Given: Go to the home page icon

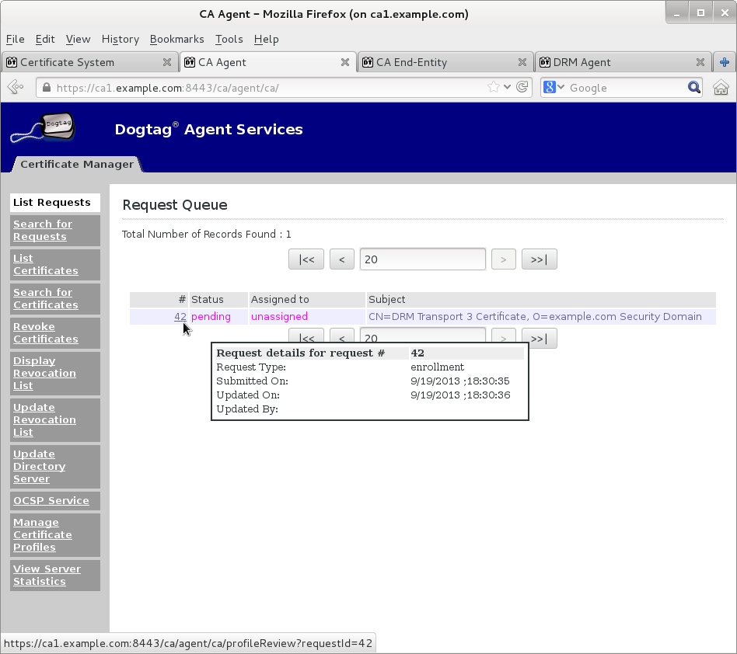Looking at the screenshot, I should click(721, 87).
